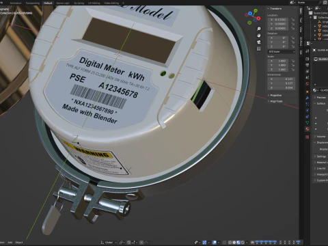This screenshot has height=246, width=328.
Task: Open Physics properties tab icon
Action: (307, 110)
